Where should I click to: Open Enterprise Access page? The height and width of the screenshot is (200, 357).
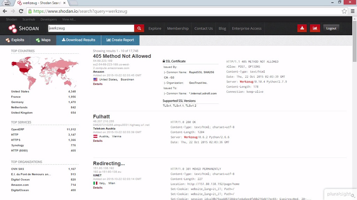[246, 29]
